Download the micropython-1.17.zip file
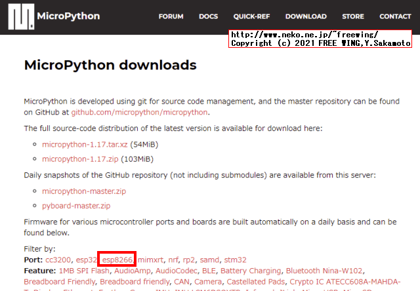 tap(79, 159)
